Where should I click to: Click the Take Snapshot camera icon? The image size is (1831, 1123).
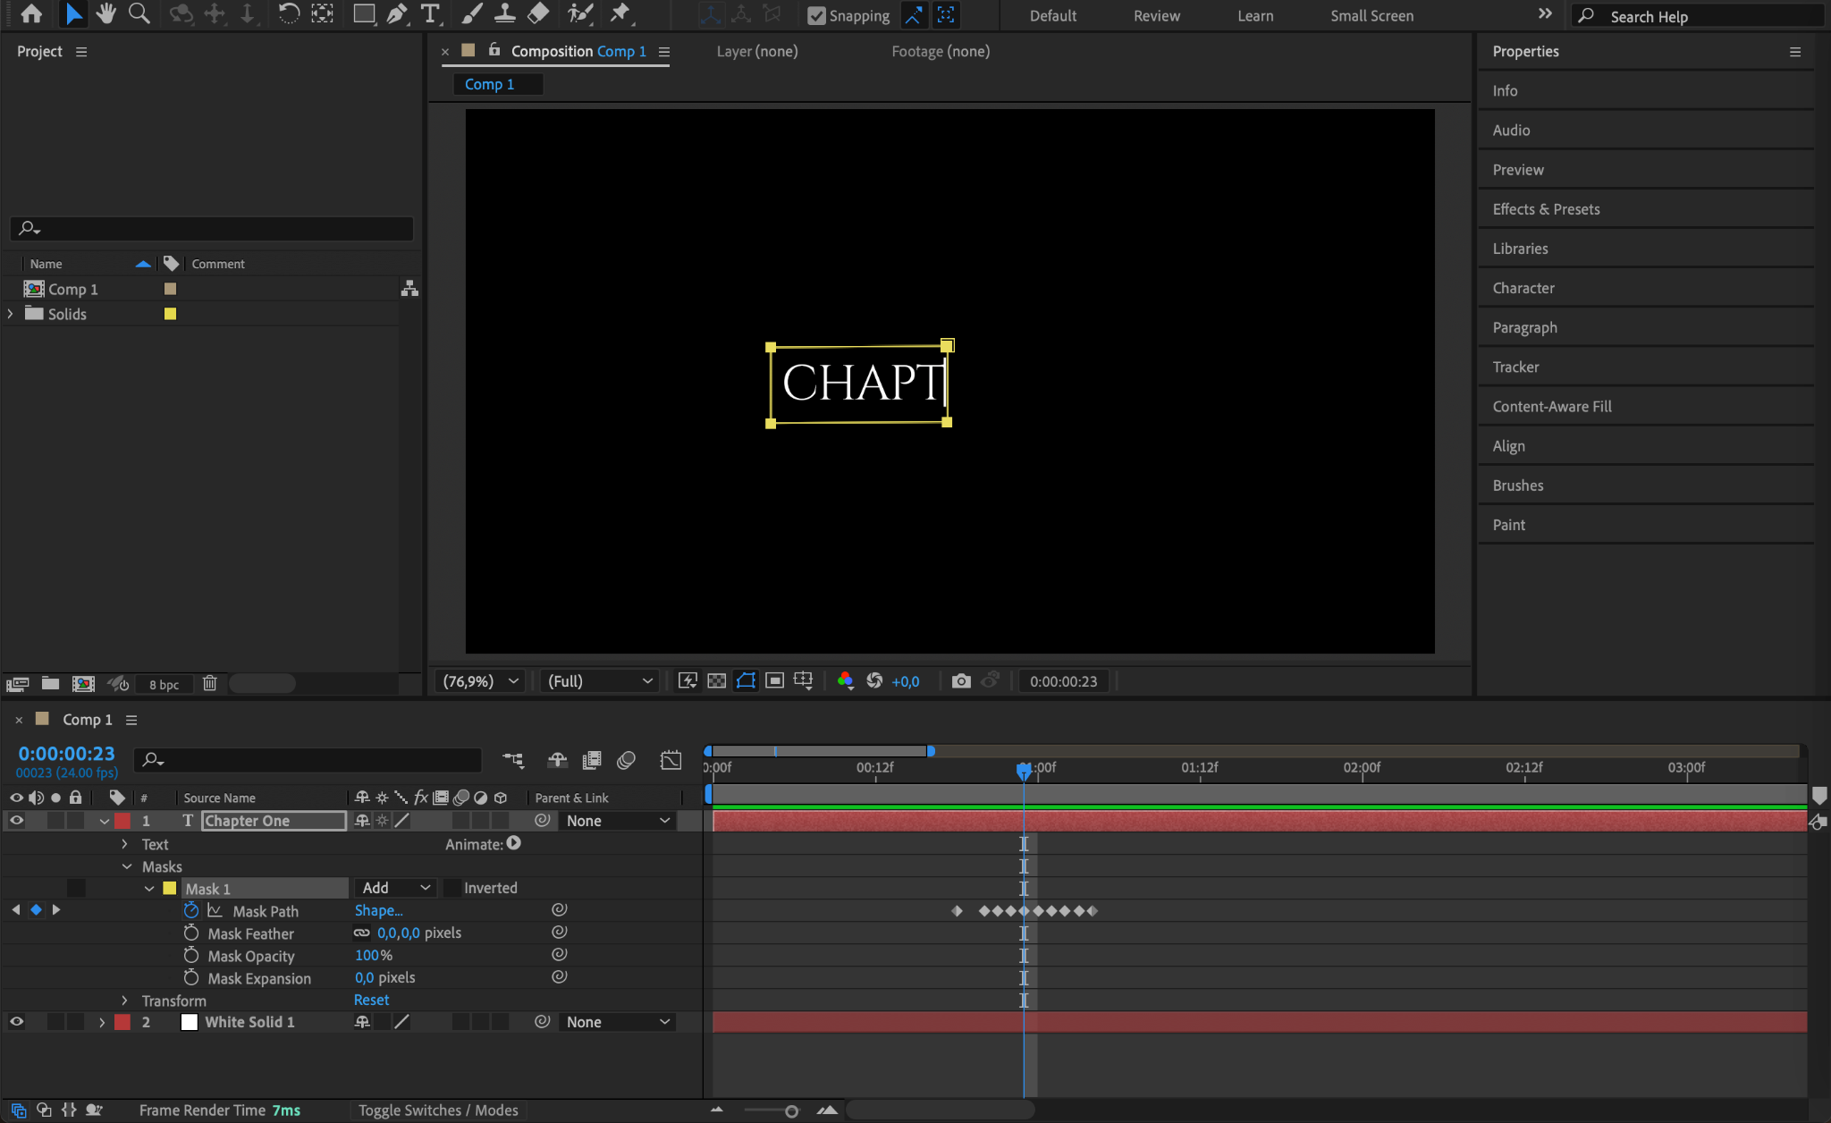pos(961,681)
